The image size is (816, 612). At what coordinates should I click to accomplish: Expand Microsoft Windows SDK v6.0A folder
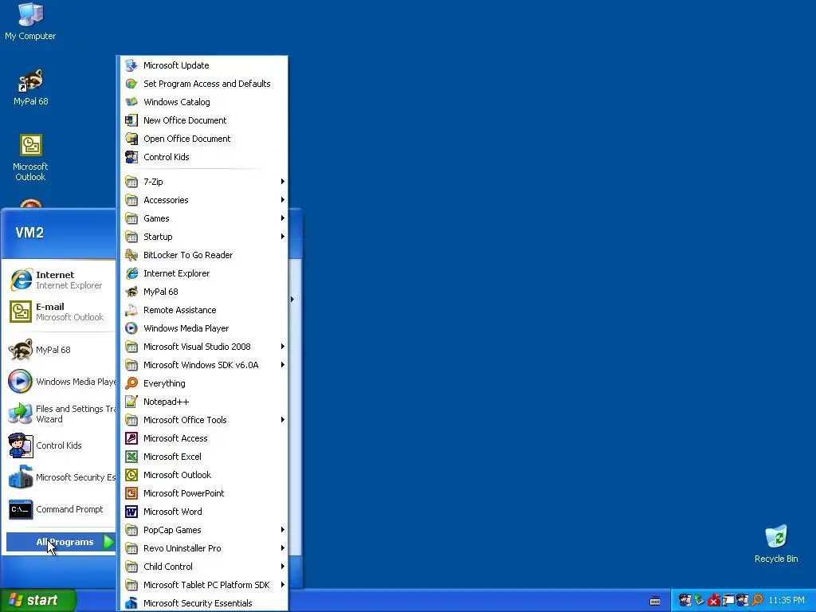click(x=203, y=365)
